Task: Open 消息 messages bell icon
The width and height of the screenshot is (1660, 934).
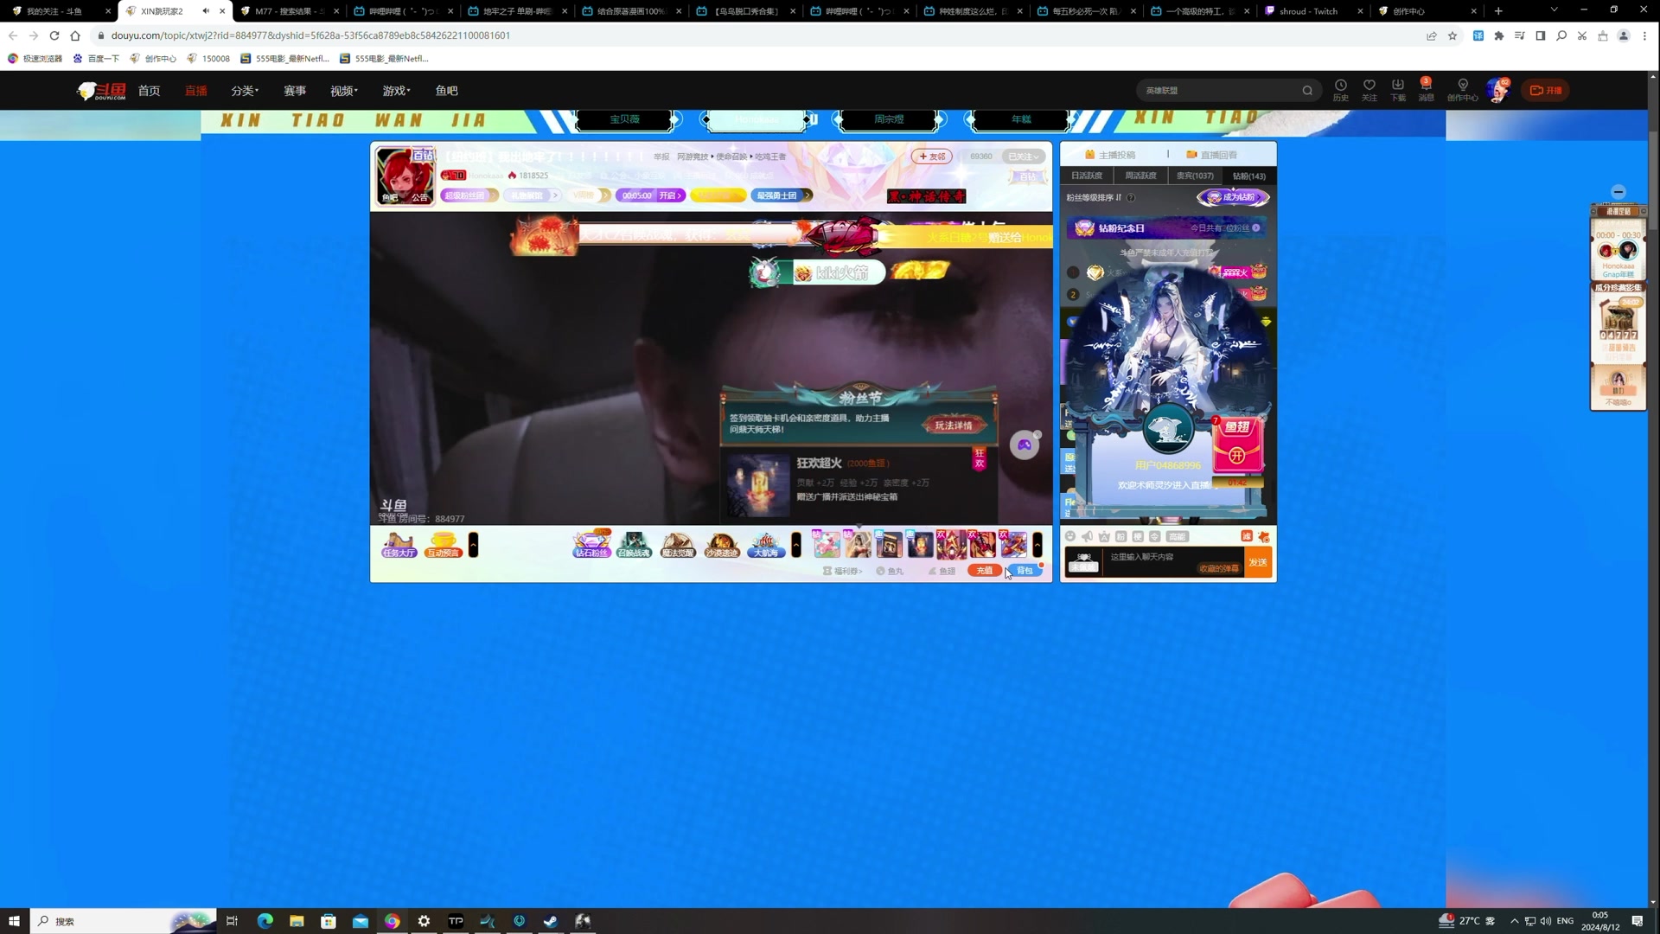Action: click(x=1426, y=86)
